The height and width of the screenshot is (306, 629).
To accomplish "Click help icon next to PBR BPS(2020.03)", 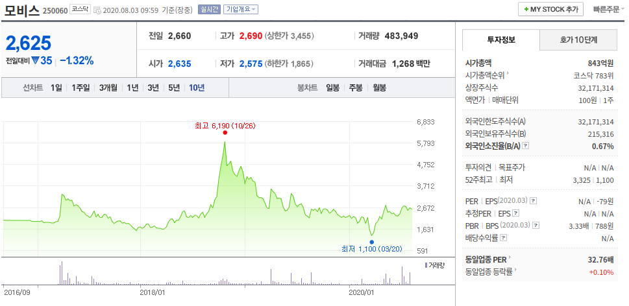I will (536, 226).
